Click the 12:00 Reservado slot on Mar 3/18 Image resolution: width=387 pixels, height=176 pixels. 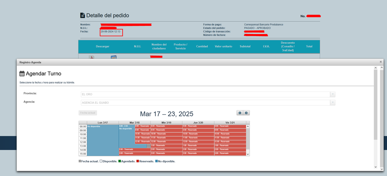click(x=142, y=142)
